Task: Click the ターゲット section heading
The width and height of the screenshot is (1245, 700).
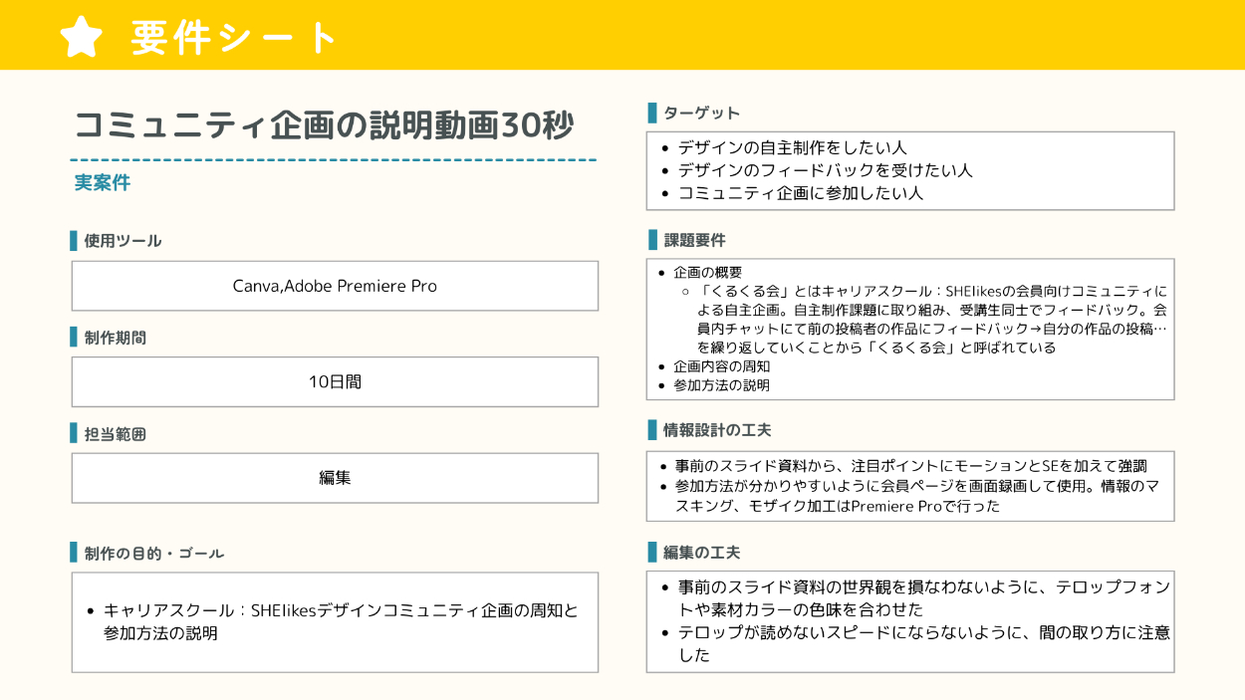Action: coord(701,113)
